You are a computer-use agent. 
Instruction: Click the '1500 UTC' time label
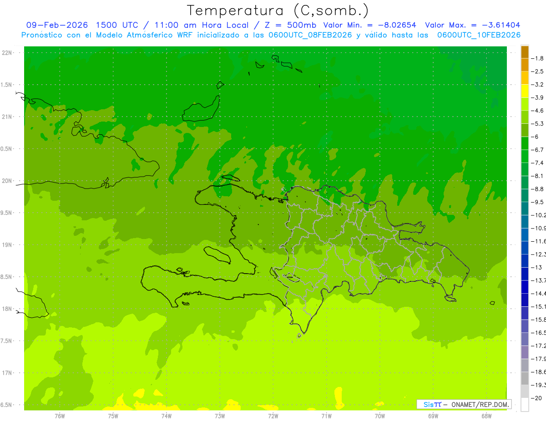[117, 25]
